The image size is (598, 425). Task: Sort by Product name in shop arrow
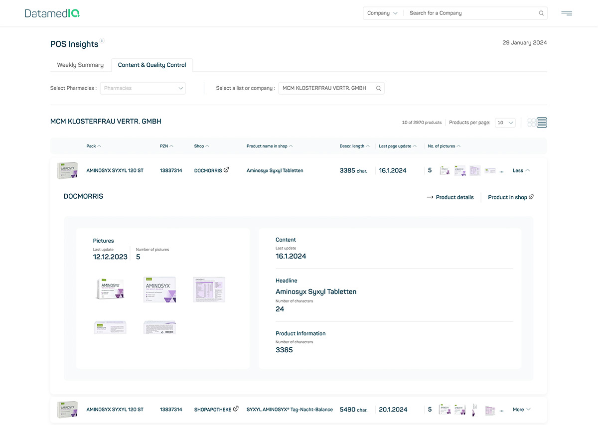pos(291,146)
